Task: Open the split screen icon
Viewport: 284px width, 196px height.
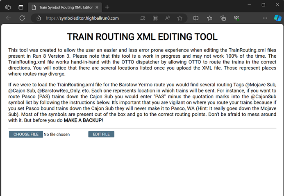Action: [x=196, y=18]
